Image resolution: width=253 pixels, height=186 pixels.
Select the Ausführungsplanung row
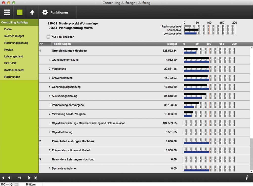coord(144,96)
